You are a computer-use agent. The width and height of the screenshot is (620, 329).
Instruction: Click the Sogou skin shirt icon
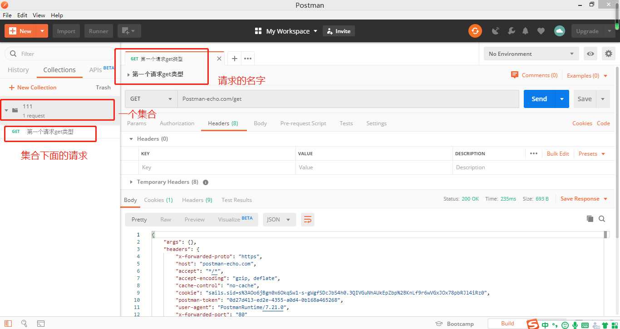click(x=605, y=325)
